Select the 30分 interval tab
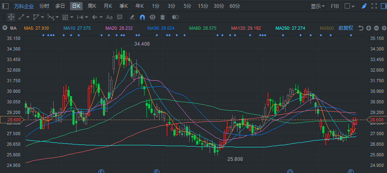Viewport: 387px width, 173px height. tap(219, 6)
